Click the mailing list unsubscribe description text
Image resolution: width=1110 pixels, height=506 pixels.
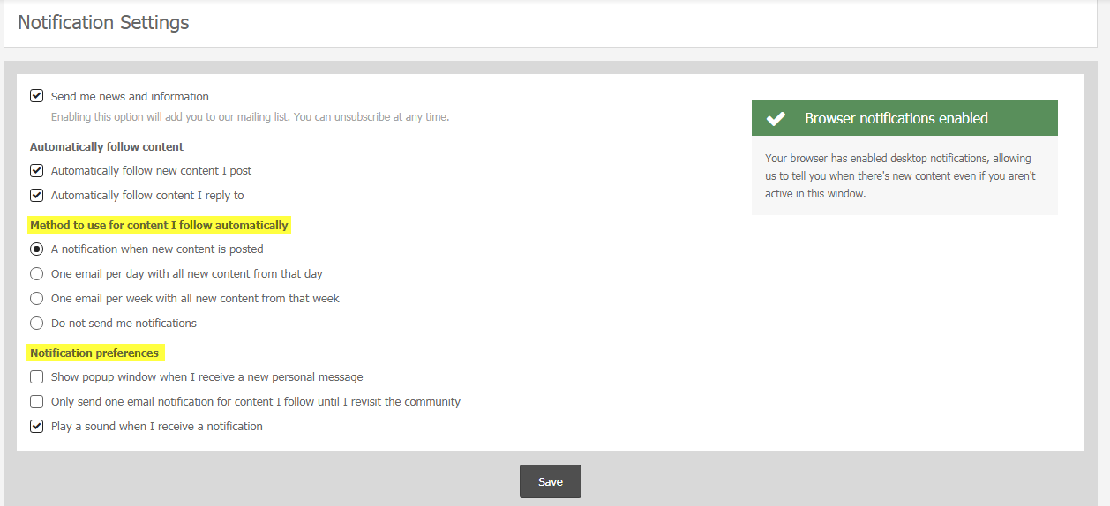(x=250, y=116)
